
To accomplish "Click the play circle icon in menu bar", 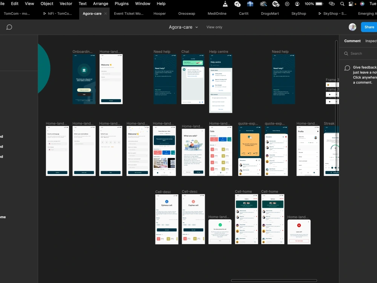I will [x=287, y=4].
